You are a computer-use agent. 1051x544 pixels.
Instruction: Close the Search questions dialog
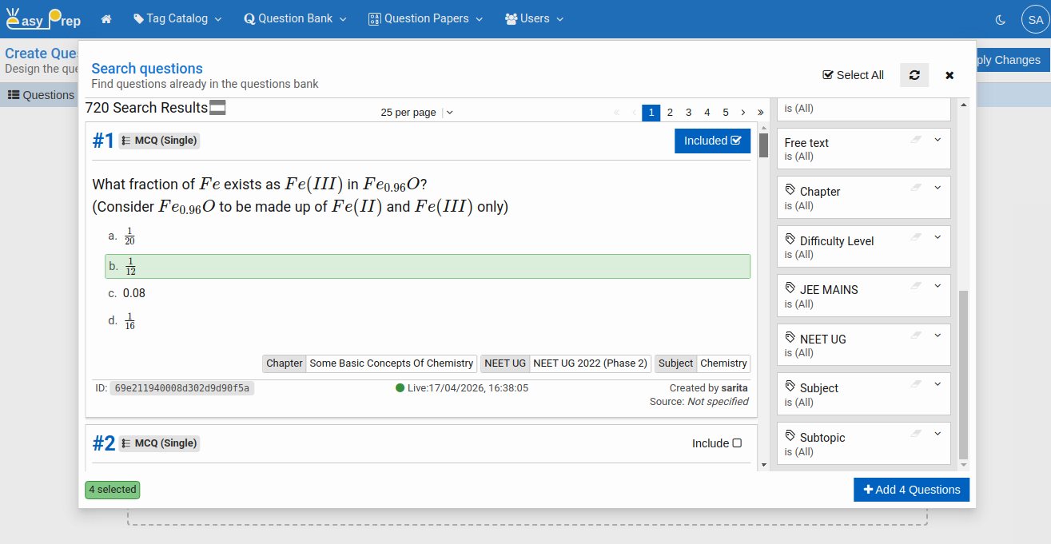point(949,75)
